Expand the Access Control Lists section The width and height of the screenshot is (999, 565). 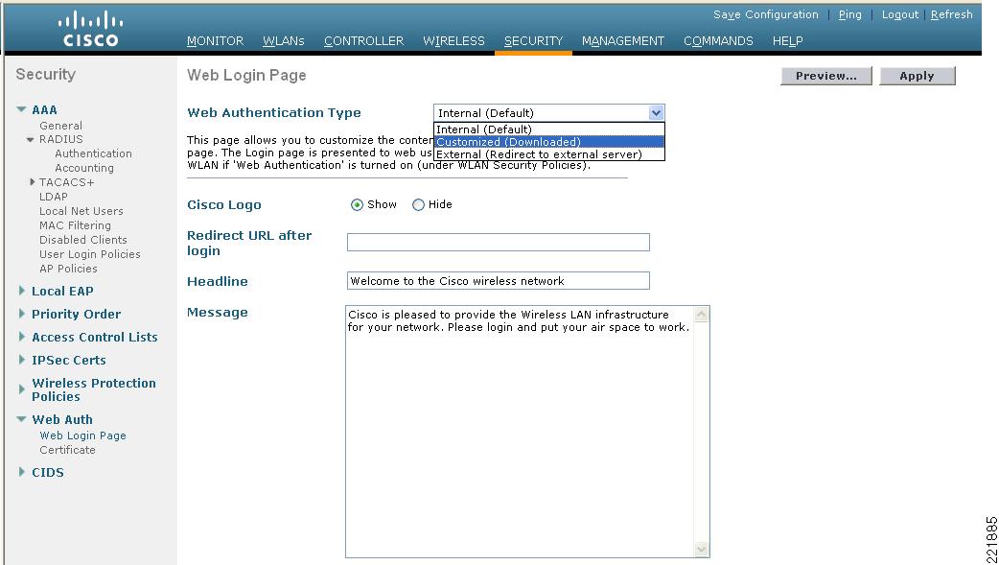coord(22,337)
